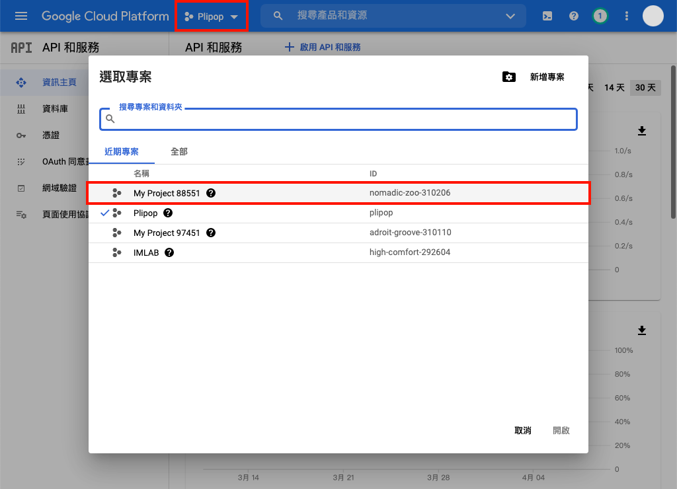This screenshot has height=489, width=677.
Task: Click the 頁面使用協議 settings icon
Action: (21, 215)
